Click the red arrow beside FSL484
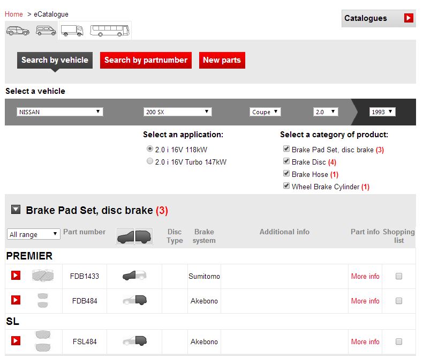 pos(16,341)
